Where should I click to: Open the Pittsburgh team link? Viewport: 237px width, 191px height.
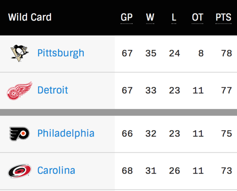point(61,53)
